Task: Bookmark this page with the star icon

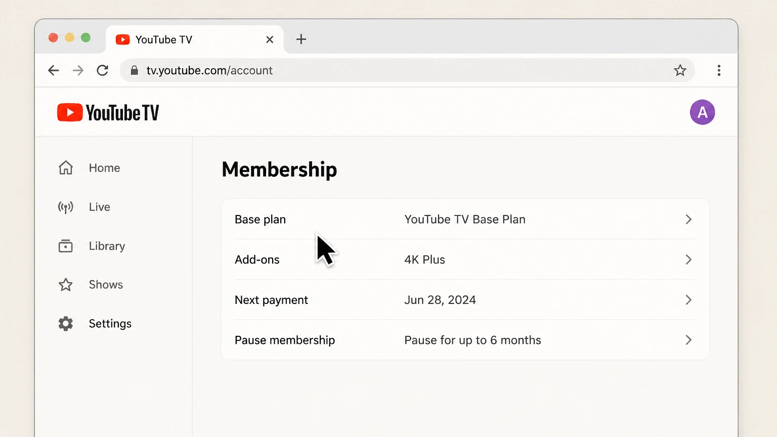Action: (x=680, y=70)
